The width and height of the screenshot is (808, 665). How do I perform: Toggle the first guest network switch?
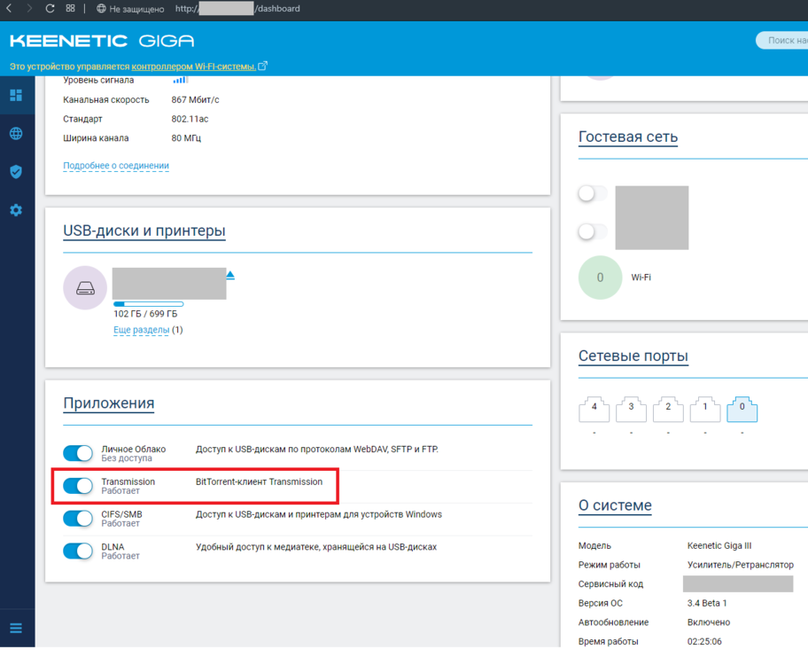(593, 193)
